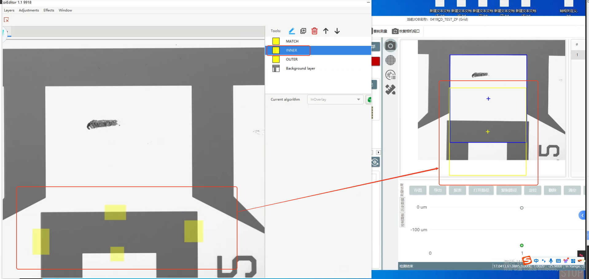This screenshot has height=279, width=589.
Task: Click the duplicate layer icon
Action: (303, 31)
